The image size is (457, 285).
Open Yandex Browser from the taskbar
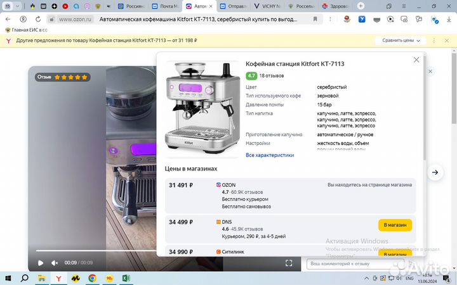pyautogui.click(x=58, y=278)
